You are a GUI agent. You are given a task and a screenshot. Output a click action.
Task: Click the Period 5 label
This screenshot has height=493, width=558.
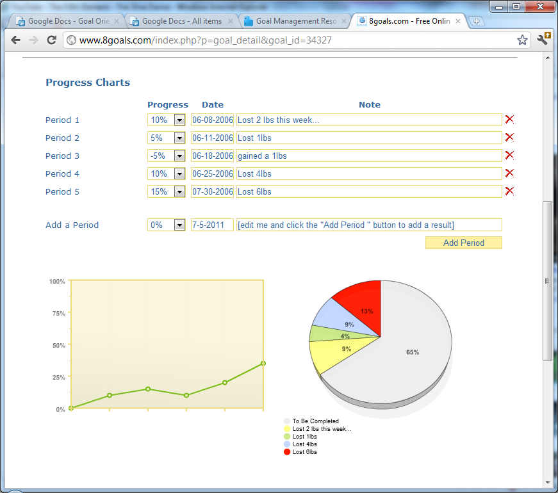coord(62,191)
